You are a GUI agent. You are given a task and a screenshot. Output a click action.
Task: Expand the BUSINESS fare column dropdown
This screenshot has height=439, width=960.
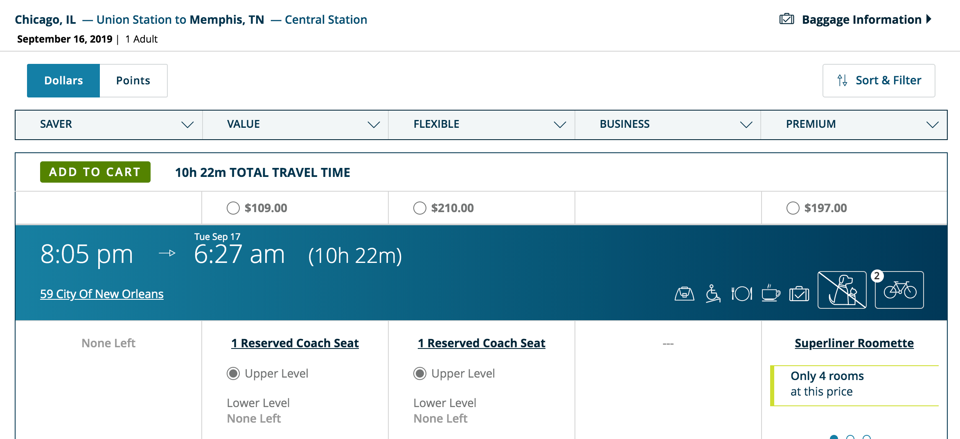(746, 124)
